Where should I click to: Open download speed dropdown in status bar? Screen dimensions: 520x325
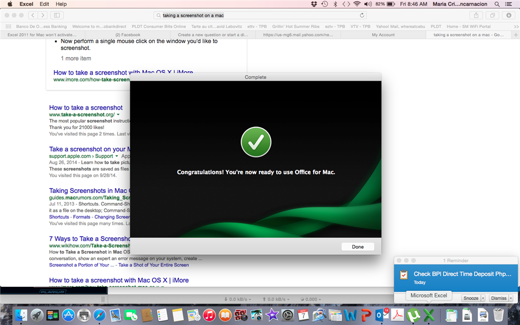[x=238, y=299]
